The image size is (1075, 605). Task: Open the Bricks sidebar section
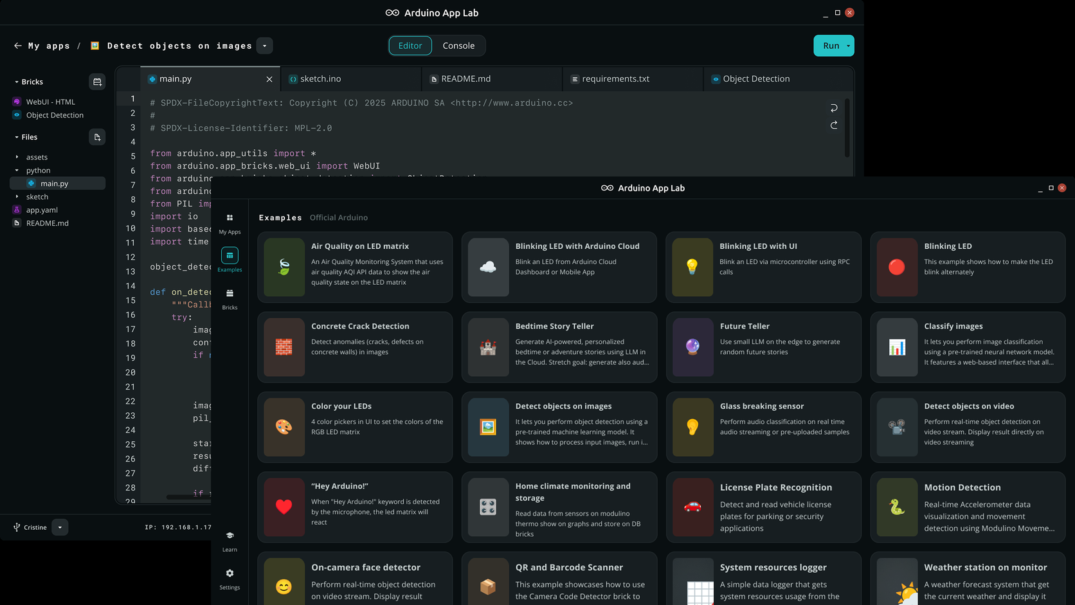tap(230, 298)
